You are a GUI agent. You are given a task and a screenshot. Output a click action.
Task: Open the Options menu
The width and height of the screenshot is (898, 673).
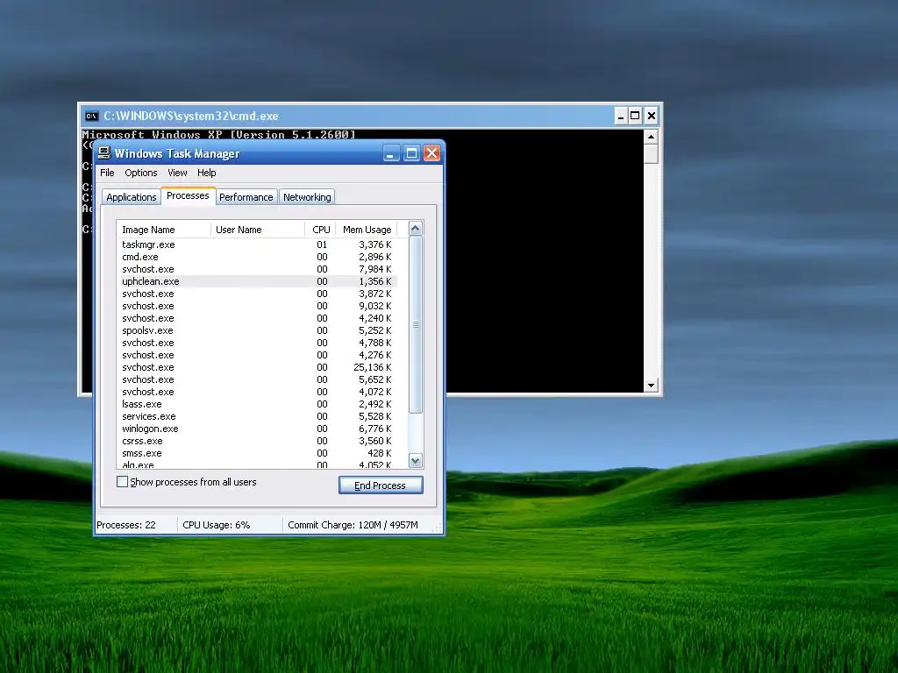coord(141,173)
